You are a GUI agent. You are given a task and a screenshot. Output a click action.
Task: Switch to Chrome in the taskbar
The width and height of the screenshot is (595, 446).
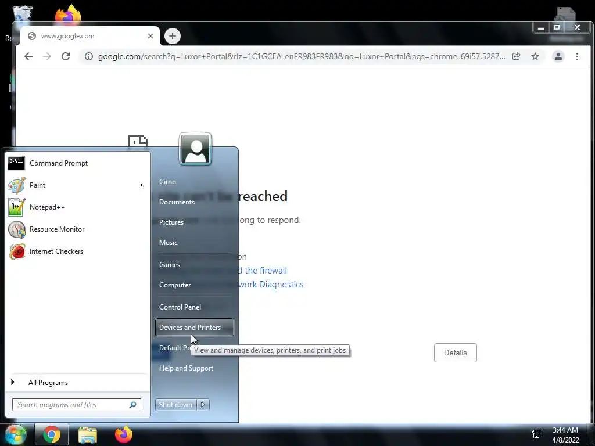(x=52, y=434)
